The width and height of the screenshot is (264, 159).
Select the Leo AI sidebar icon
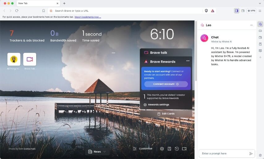(260, 24)
